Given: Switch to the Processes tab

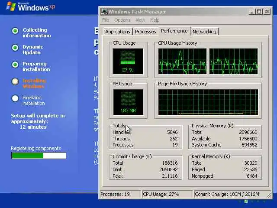Looking at the screenshot, I should point(145,32).
